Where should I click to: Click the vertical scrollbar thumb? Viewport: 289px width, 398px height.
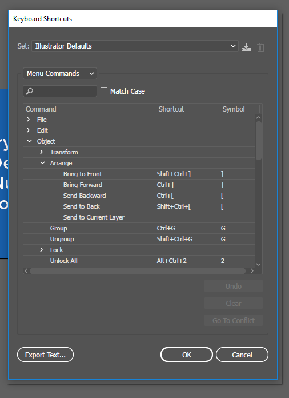point(258,141)
